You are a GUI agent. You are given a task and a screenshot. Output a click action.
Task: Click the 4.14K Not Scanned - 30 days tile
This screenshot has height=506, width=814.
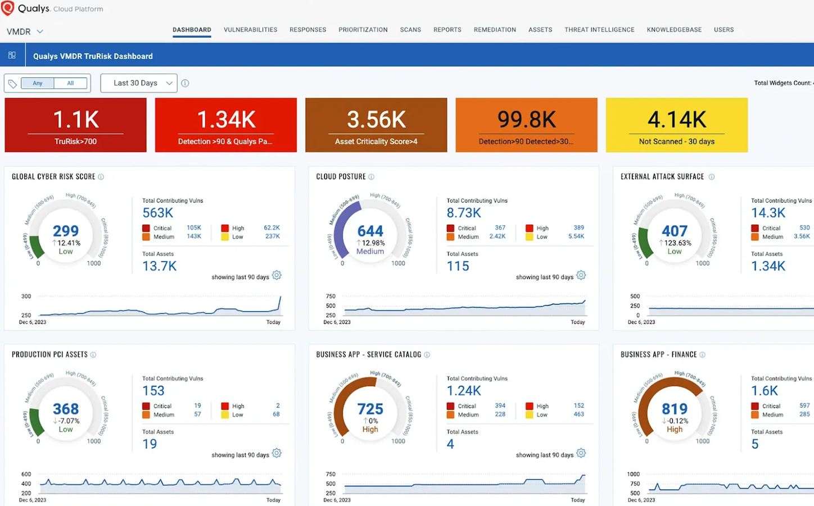(x=677, y=125)
